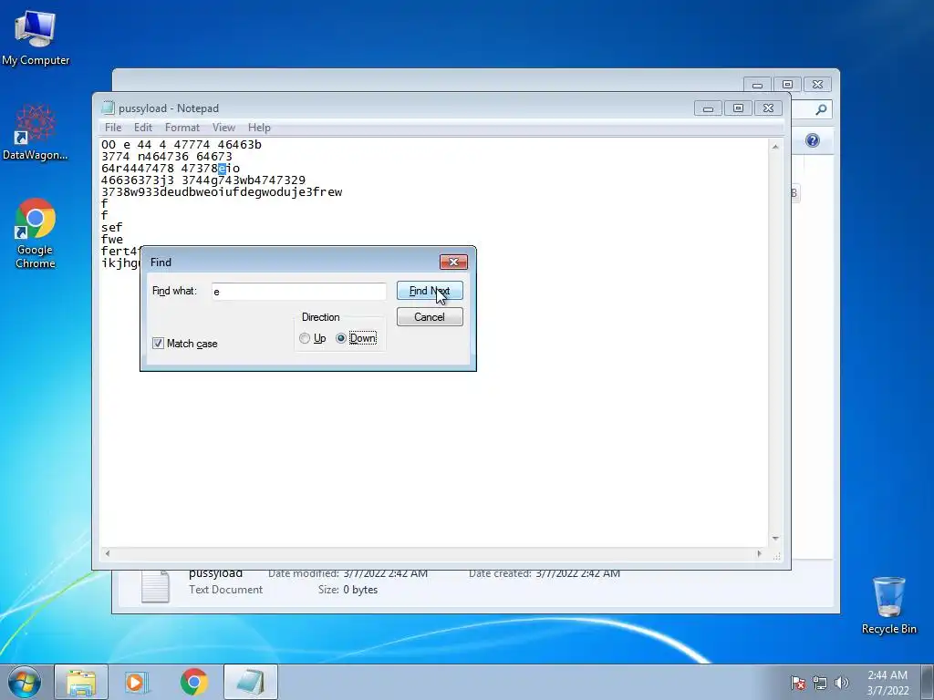Select the Notepad taskbar button
934x700 pixels.
coord(251,682)
